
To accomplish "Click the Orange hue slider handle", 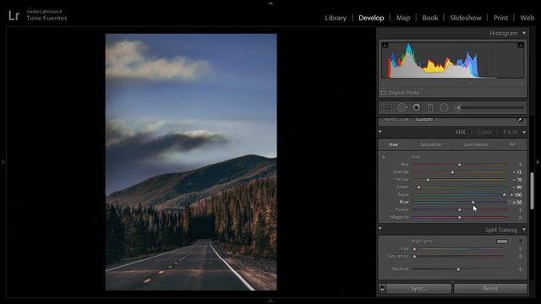I will point(452,172).
